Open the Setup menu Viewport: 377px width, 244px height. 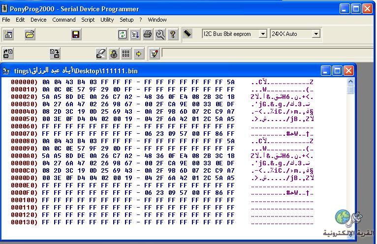(126, 20)
